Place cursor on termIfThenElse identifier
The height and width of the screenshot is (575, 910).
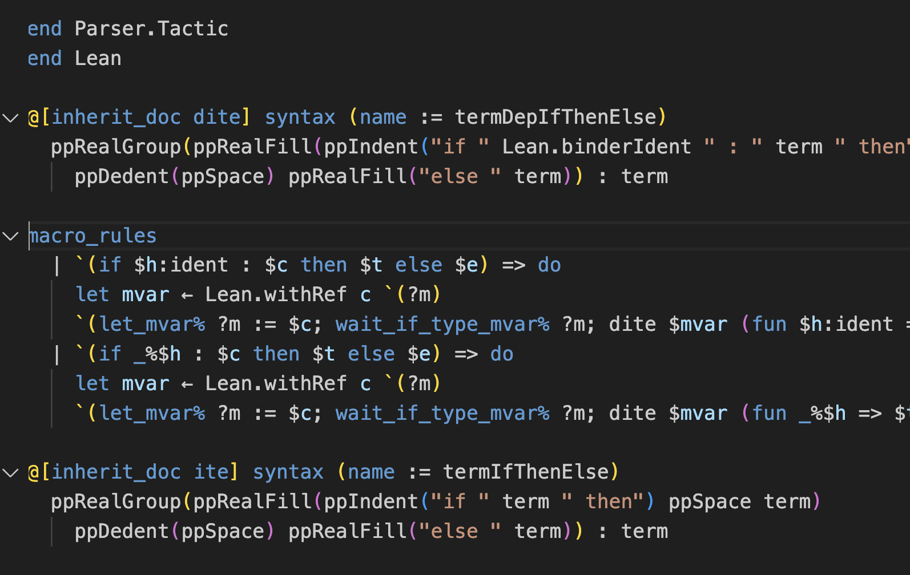click(x=526, y=472)
